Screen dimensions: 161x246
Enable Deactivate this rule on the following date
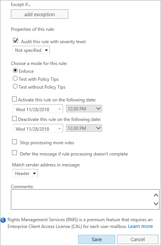click(14, 119)
